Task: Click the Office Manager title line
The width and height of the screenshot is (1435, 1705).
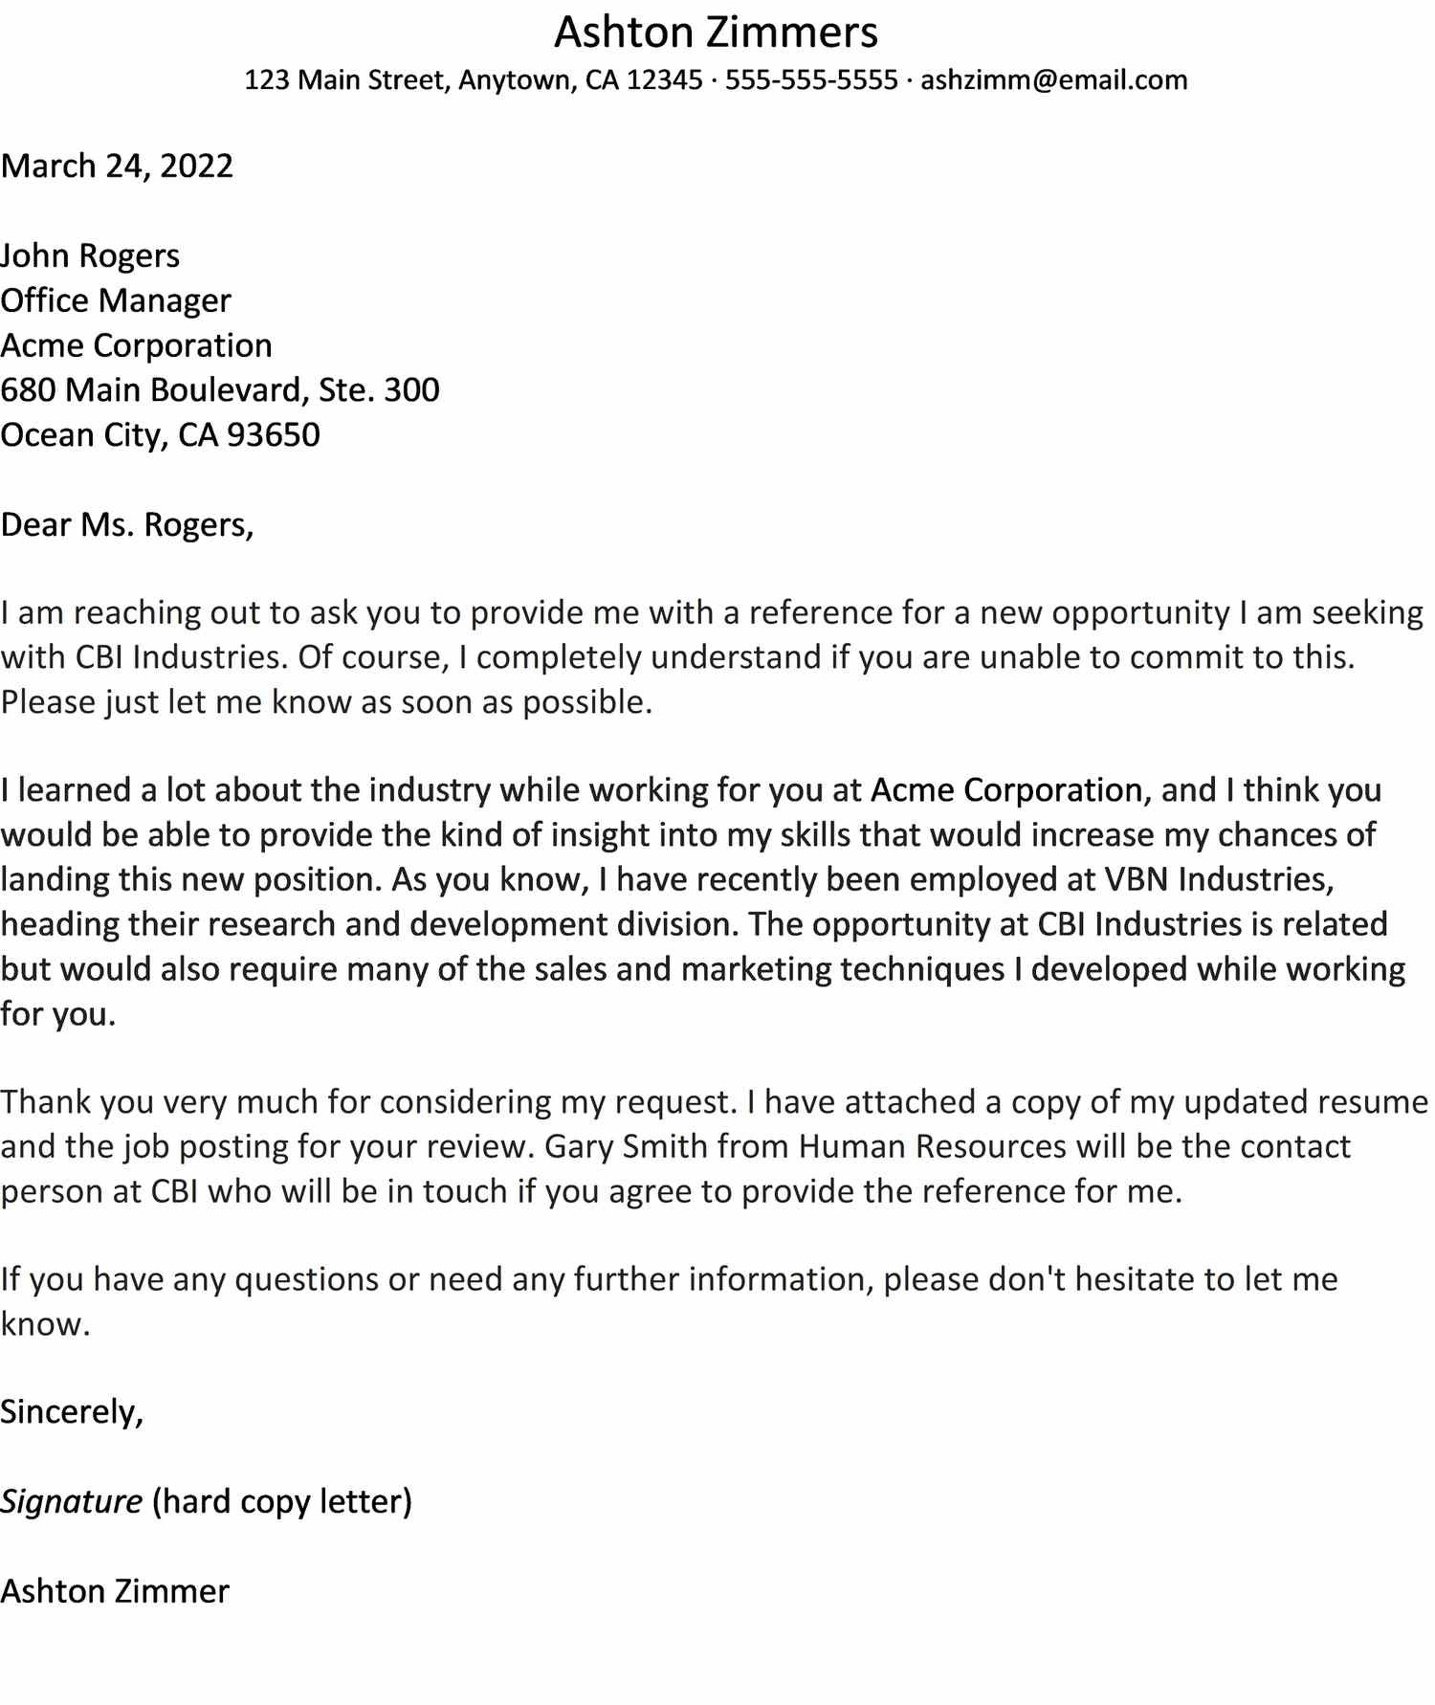Action: (x=116, y=300)
